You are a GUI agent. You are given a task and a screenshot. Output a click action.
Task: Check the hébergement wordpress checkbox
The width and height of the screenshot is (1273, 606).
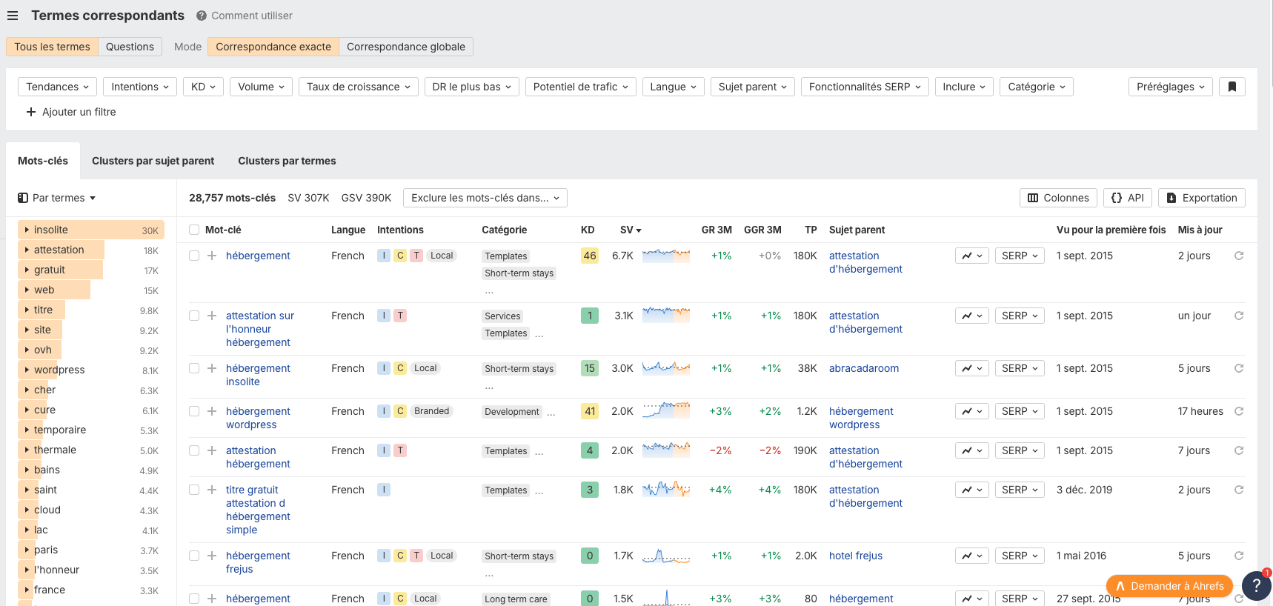pyautogui.click(x=194, y=411)
